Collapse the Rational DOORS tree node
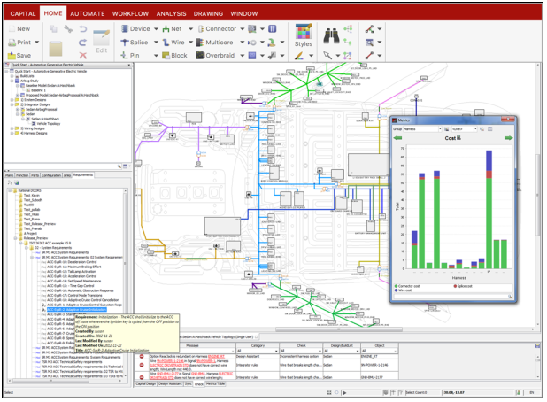 click(x=10, y=191)
